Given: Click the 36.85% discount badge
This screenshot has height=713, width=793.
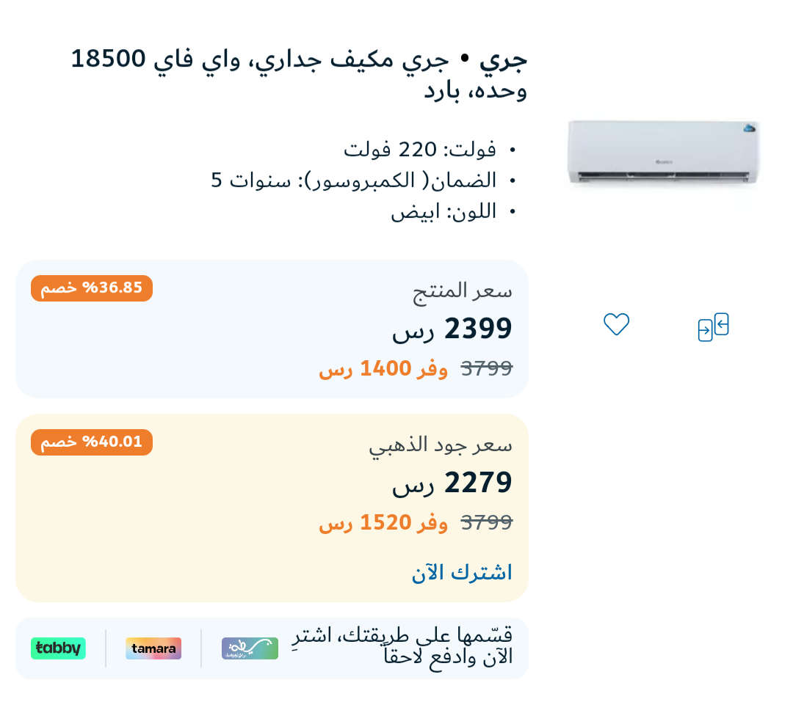Looking at the screenshot, I should [92, 288].
